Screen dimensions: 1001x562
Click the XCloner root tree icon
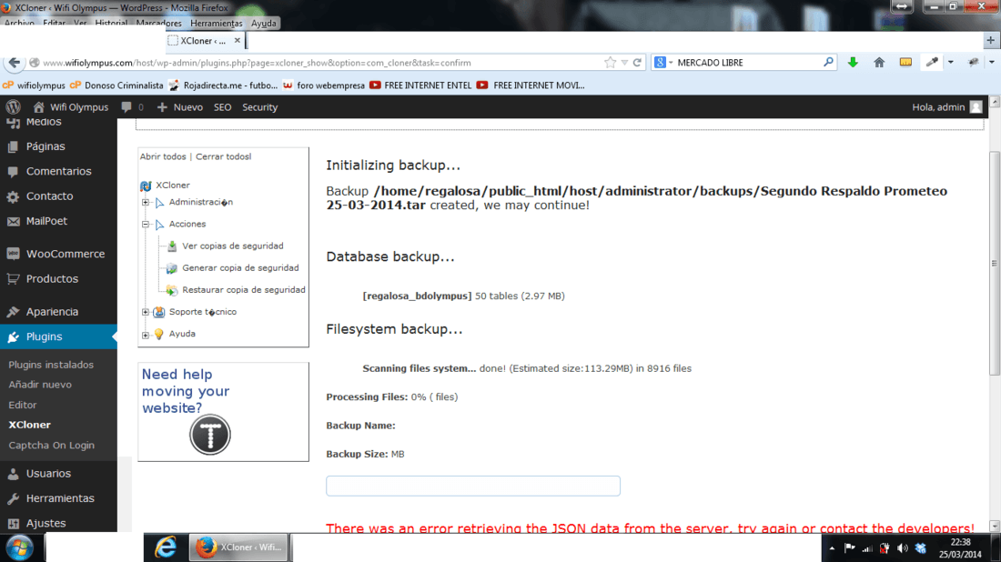point(146,186)
